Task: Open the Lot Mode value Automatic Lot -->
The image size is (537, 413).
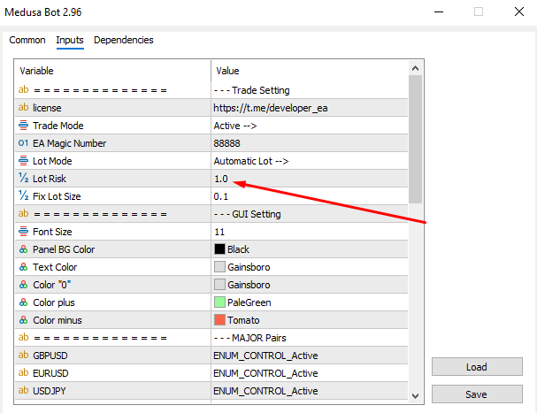Action: [x=251, y=161]
